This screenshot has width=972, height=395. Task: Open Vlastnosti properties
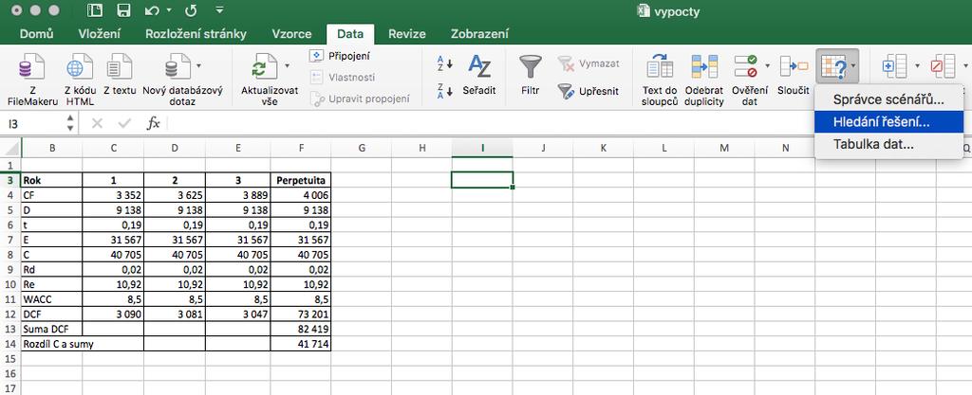[x=342, y=78]
